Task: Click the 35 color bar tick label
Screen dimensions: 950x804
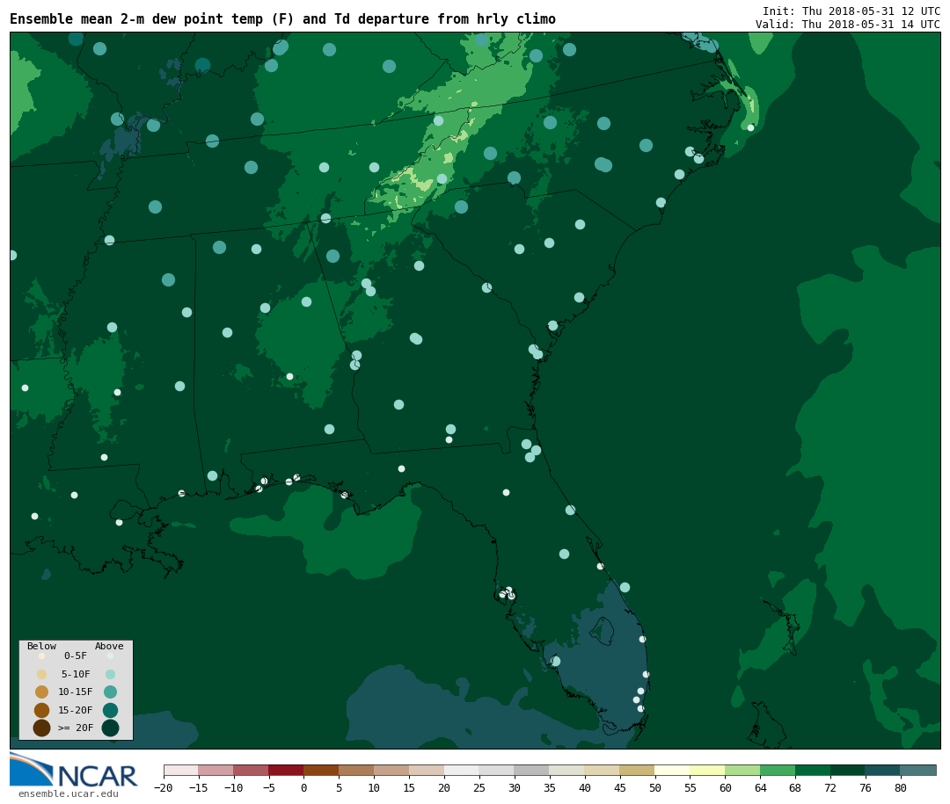Action: point(550,787)
